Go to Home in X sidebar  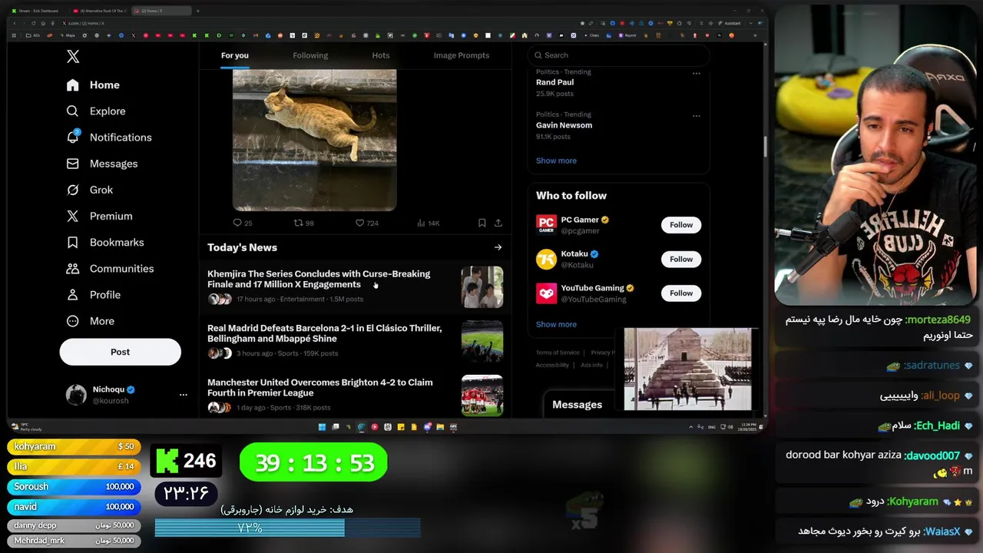(x=93, y=85)
